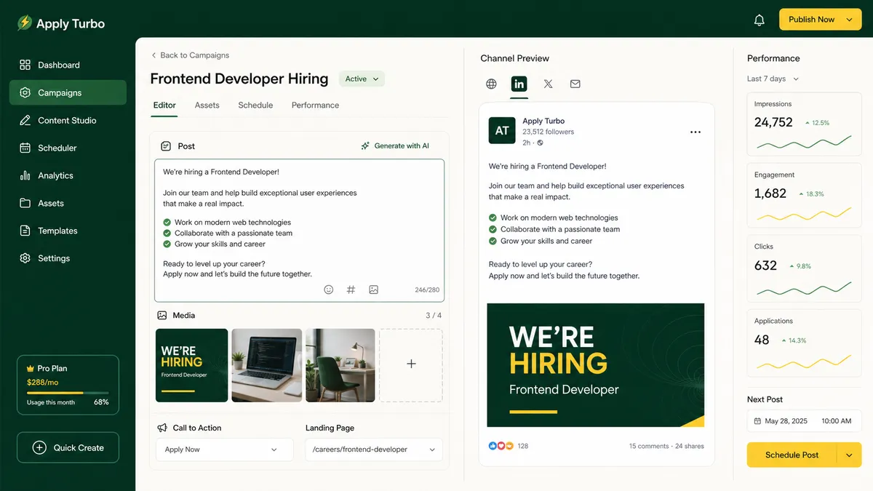
Task: Open the Active status dropdown
Action: (362, 79)
